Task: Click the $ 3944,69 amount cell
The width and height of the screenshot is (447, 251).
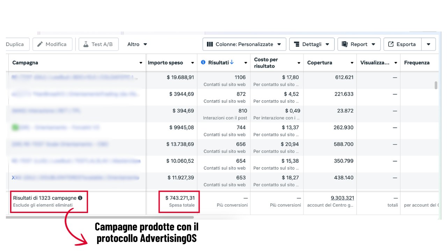Action: (182, 94)
